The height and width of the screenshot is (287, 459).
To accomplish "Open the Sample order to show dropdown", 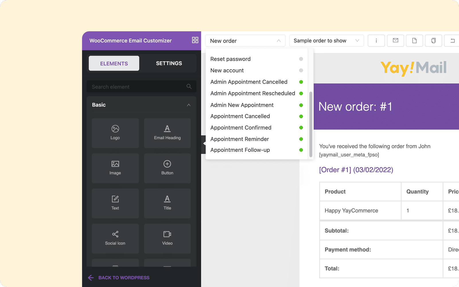I will [x=326, y=41].
